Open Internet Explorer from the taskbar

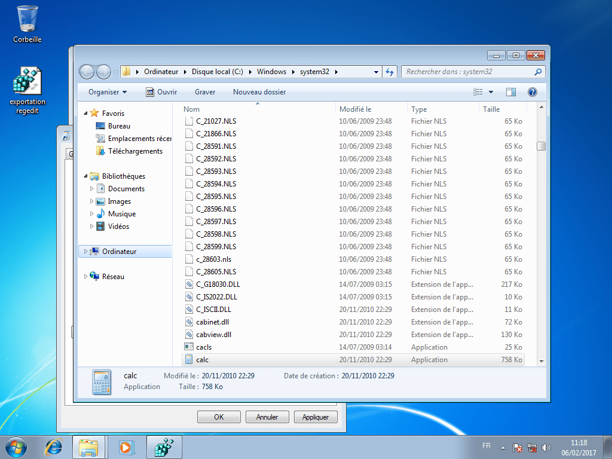click(x=53, y=446)
